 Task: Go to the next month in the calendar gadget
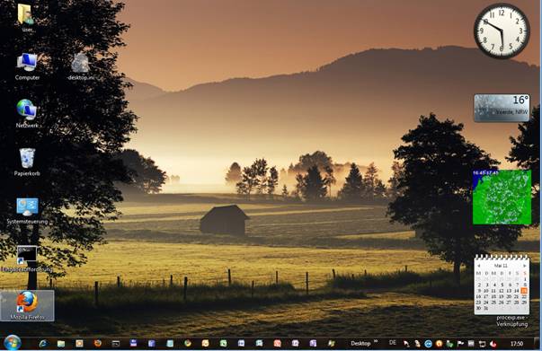[525, 266]
